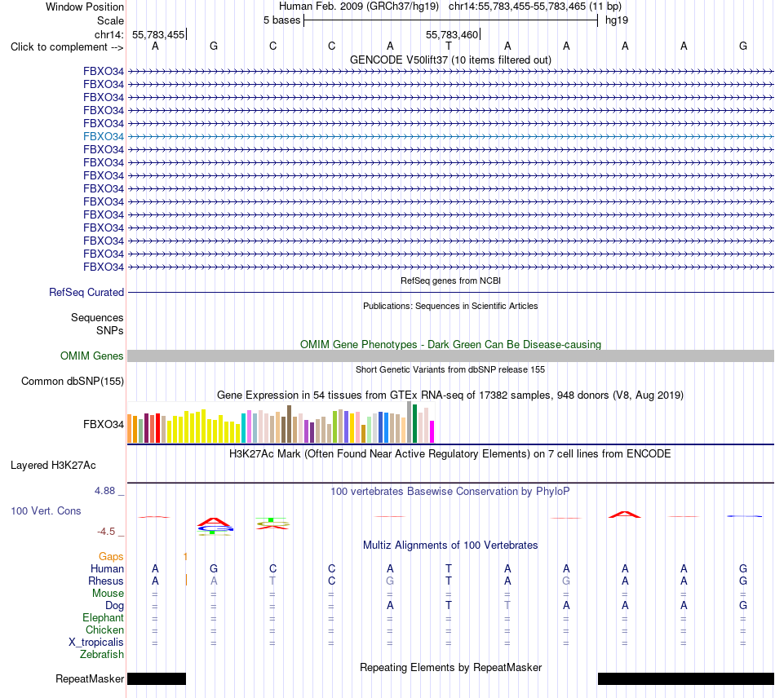The height and width of the screenshot is (698, 775).
Task: Click the 'Human Feb. 2009 (GRCh37/hg19)' header text
Action: click(359, 7)
